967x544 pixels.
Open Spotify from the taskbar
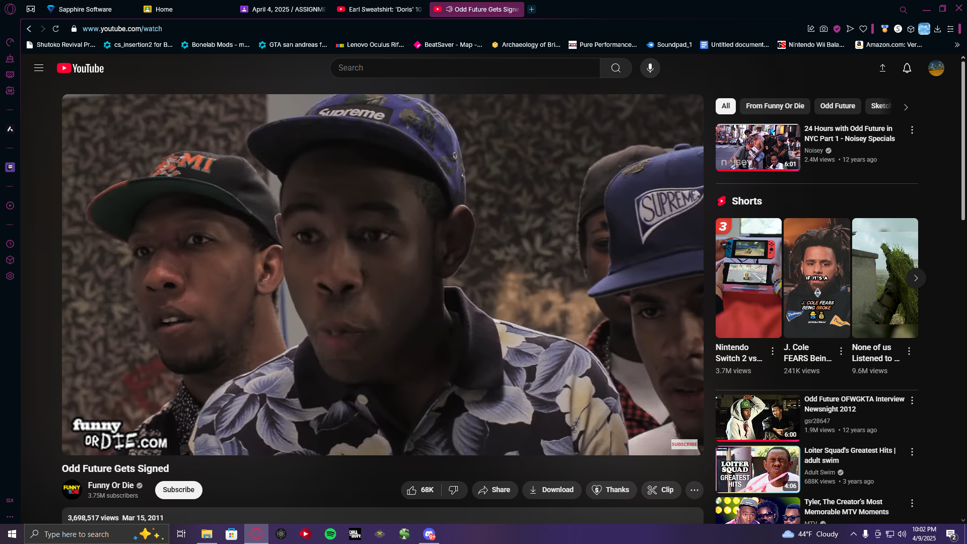[x=330, y=534]
